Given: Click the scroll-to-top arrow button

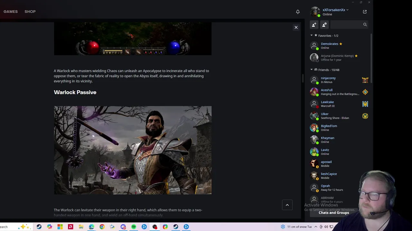Looking at the screenshot, I should [x=287, y=205].
